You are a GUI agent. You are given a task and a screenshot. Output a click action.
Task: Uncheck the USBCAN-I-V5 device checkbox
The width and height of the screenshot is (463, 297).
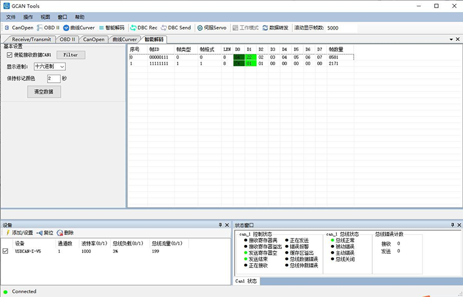coord(6,251)
